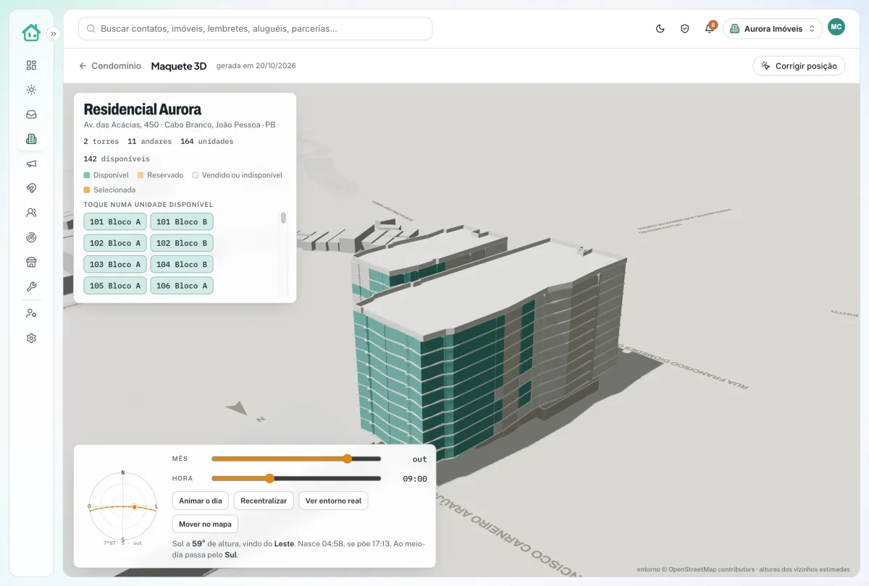
Task: Open the user-with-gear icon in sidebar
Action: pos(31,313)
